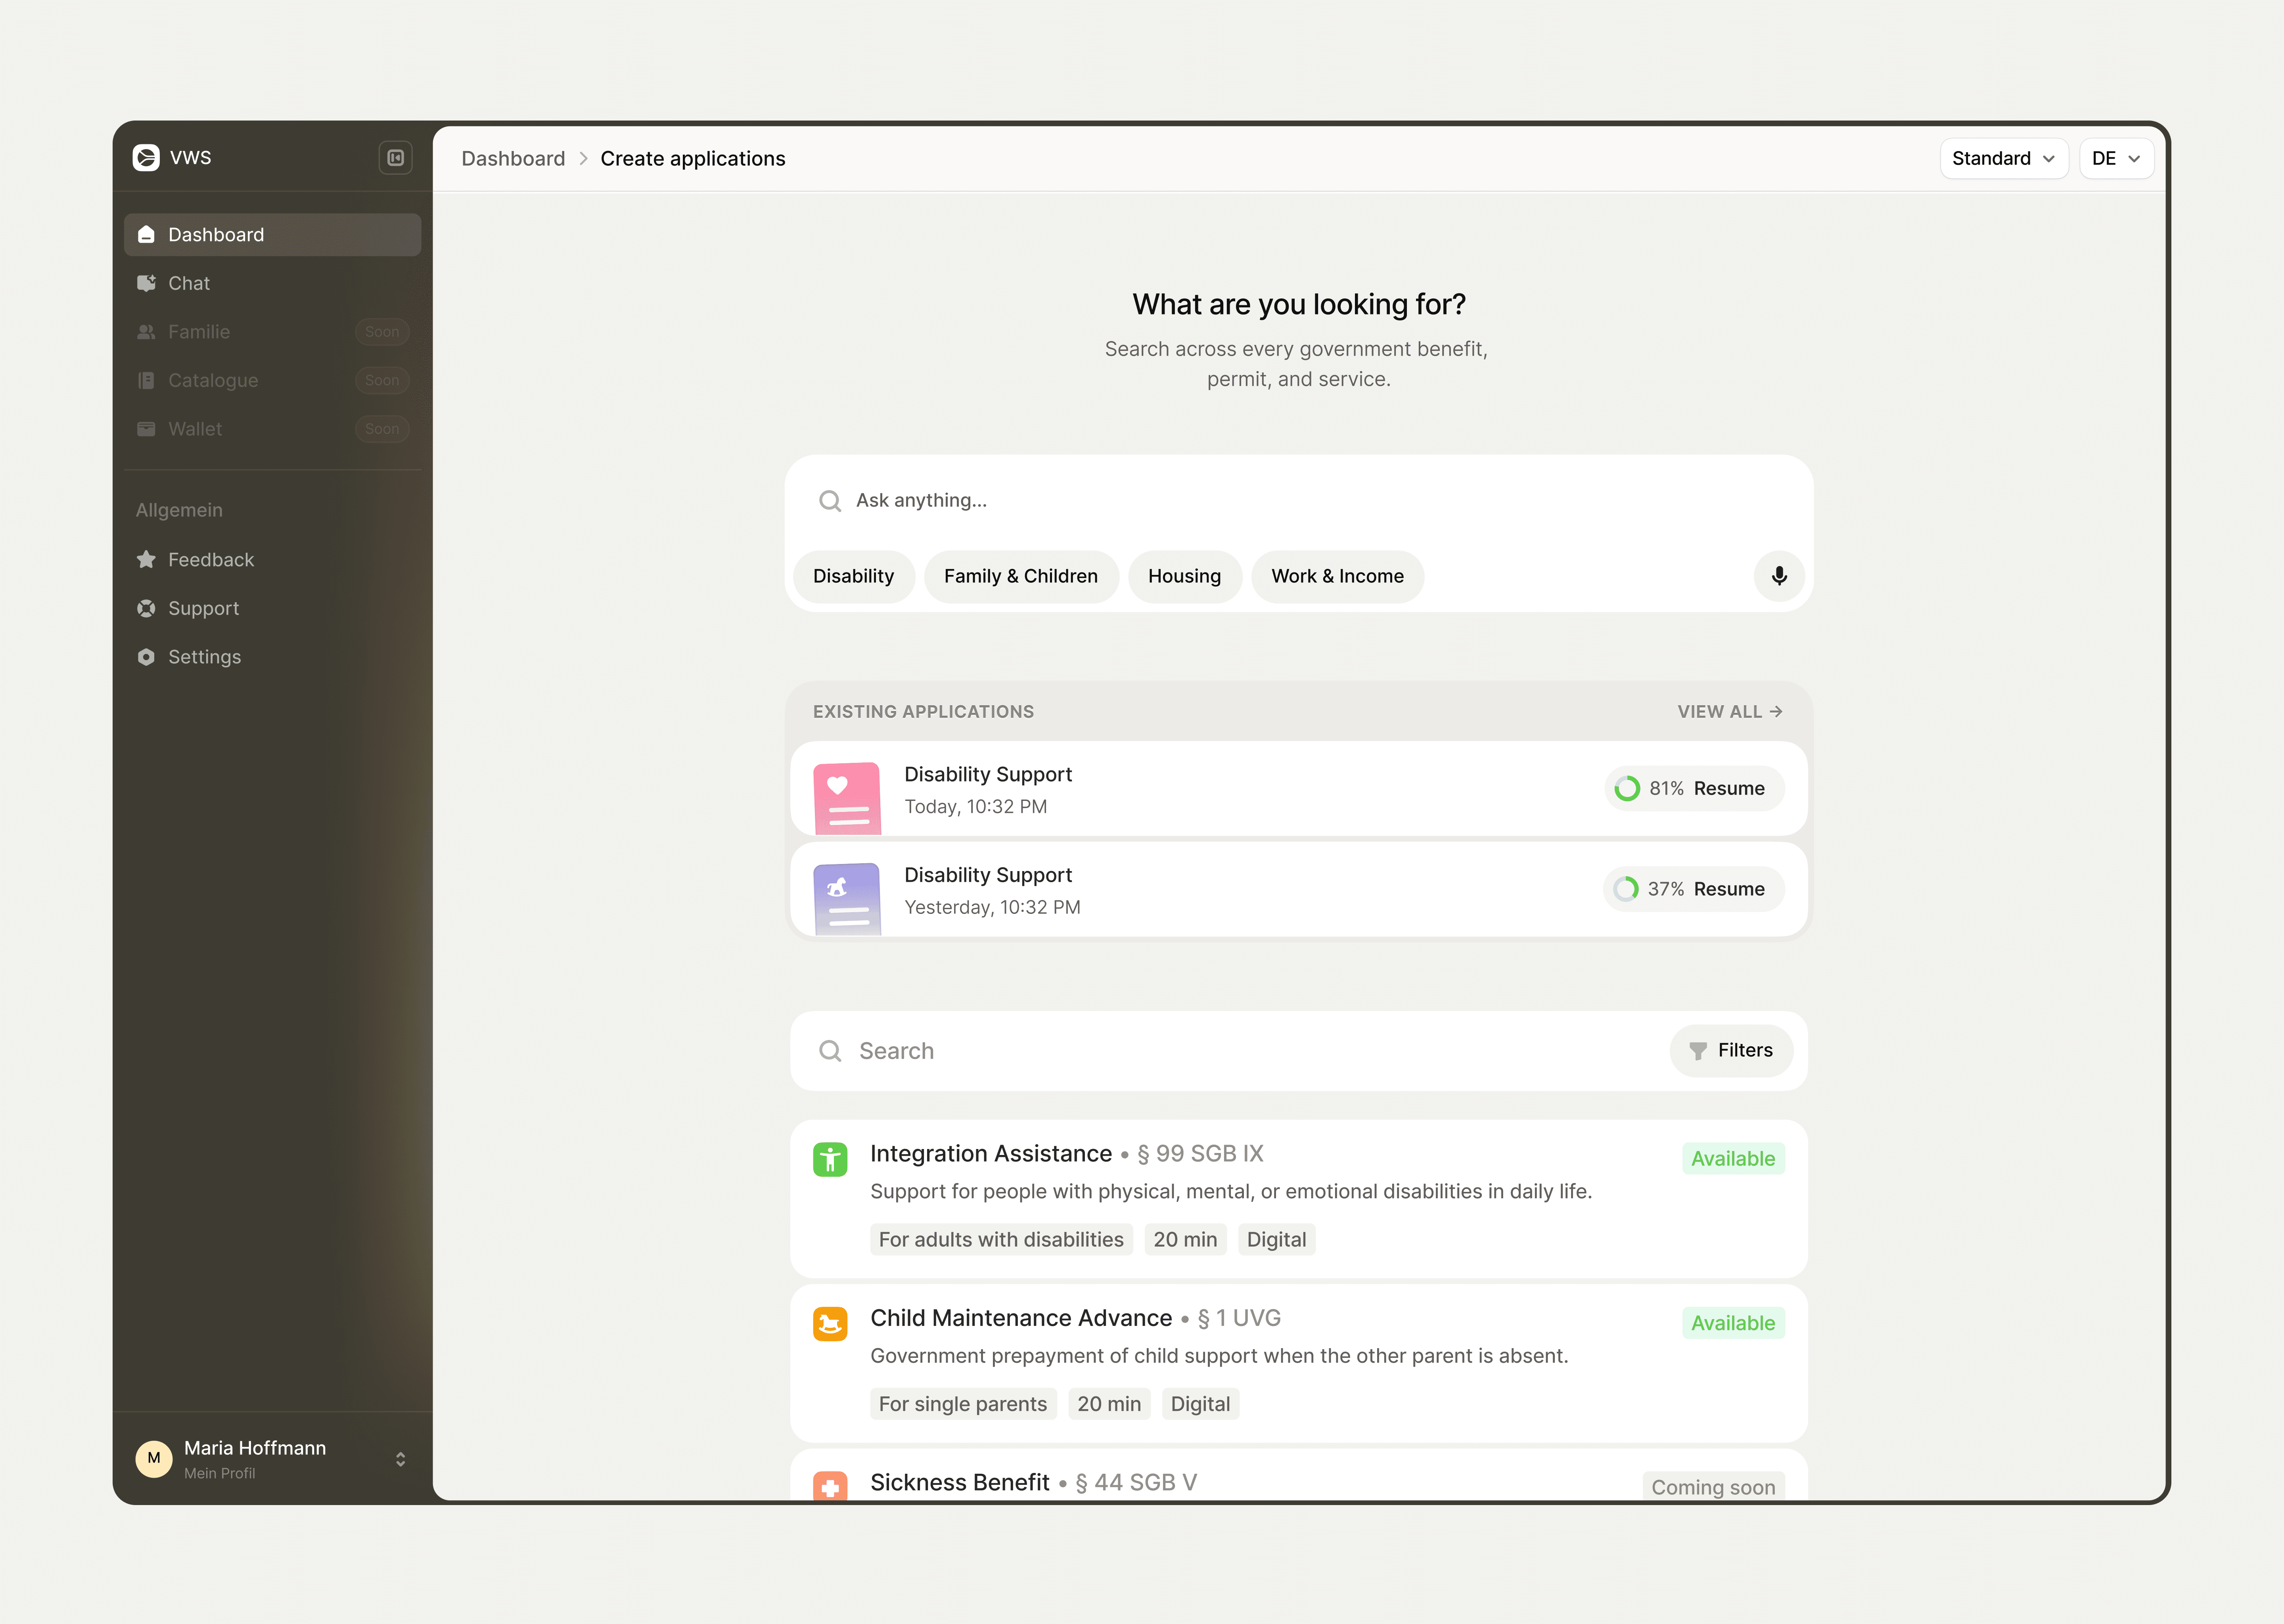This screenshot has width=2284, height=1624.
Task: Click the orange Child Maintenance Advance icon
Action: [x=829, y=1324]
